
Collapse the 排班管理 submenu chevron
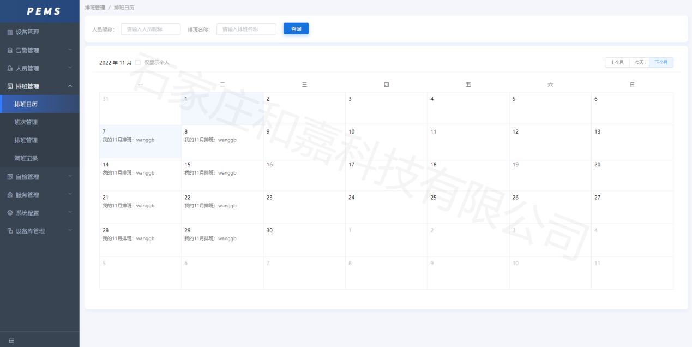70,86
